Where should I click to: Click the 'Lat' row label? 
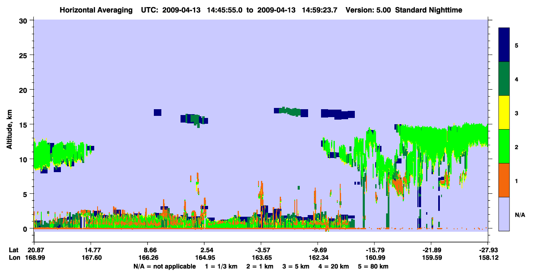[14, 250]
